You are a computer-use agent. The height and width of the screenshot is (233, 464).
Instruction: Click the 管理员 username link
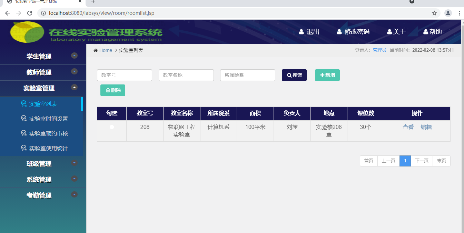[x=379, y=50]
